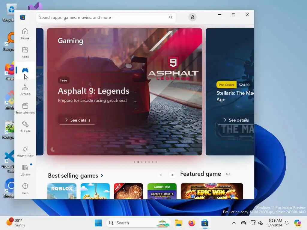Select the first carousel page dot

135,162
